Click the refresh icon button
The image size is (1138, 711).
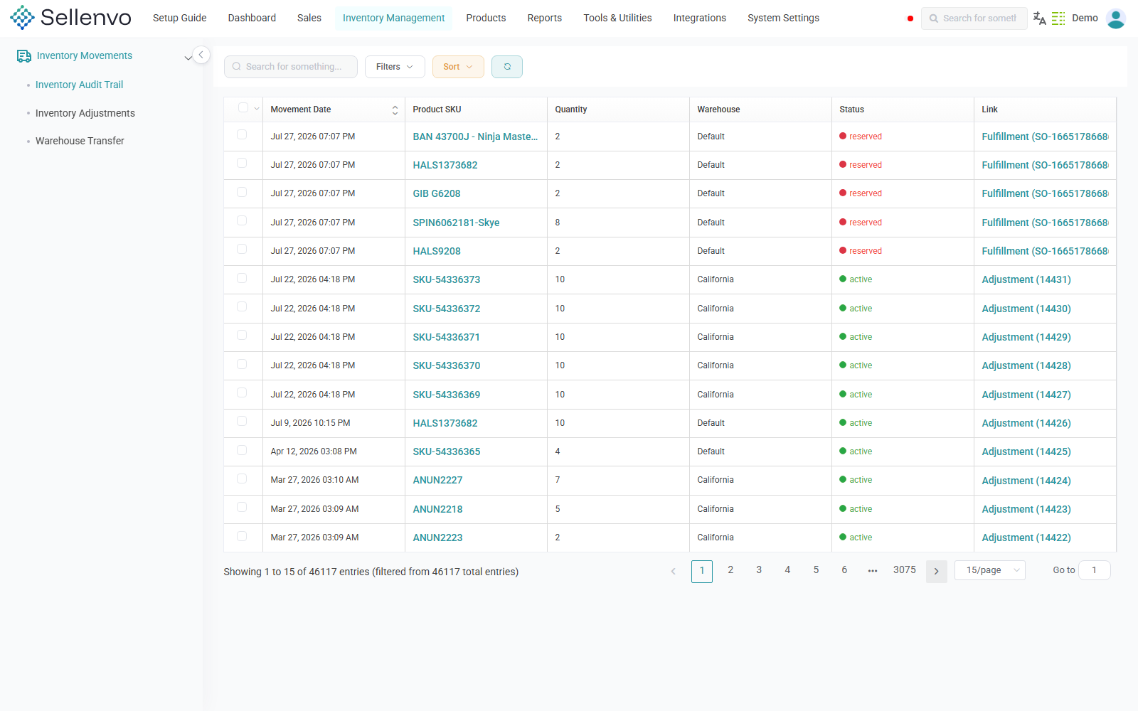pos(507,67)
